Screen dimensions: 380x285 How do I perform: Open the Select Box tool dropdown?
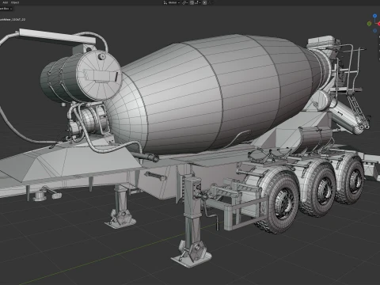tap(6, 9)
